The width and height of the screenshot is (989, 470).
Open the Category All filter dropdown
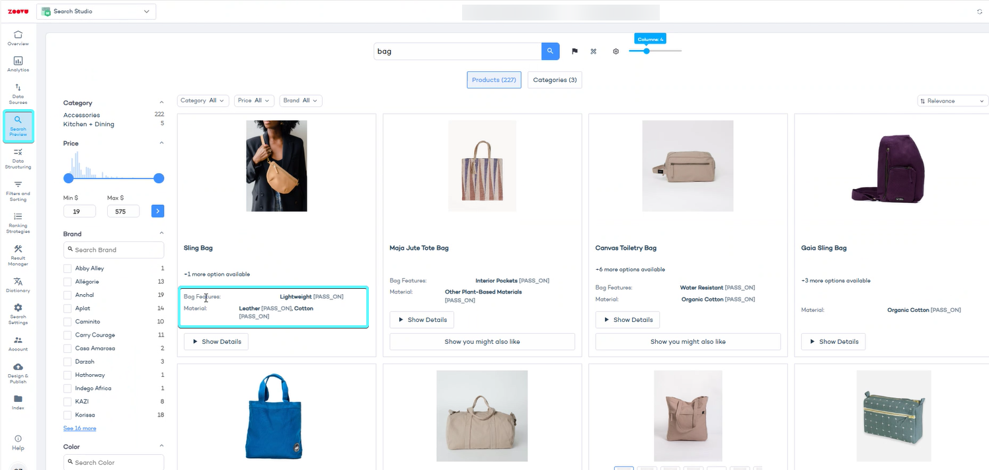(x=203, y=100)
